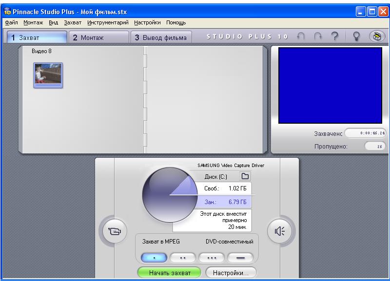Open the Монтаж menu
This screenshot has width=390, height=281.
click(x=33, y=22)
